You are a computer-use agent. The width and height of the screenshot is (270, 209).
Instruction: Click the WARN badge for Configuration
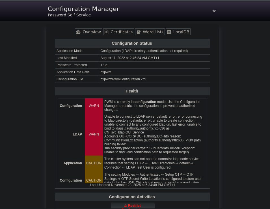click(x=94, y=106)
